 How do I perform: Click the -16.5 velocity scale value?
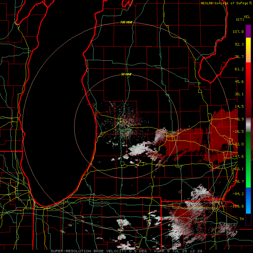click(x=238, y=132)
